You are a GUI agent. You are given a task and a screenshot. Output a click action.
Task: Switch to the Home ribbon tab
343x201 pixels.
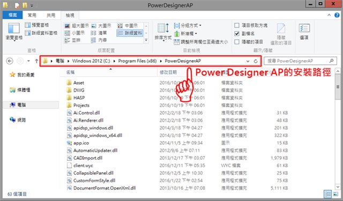32,15
